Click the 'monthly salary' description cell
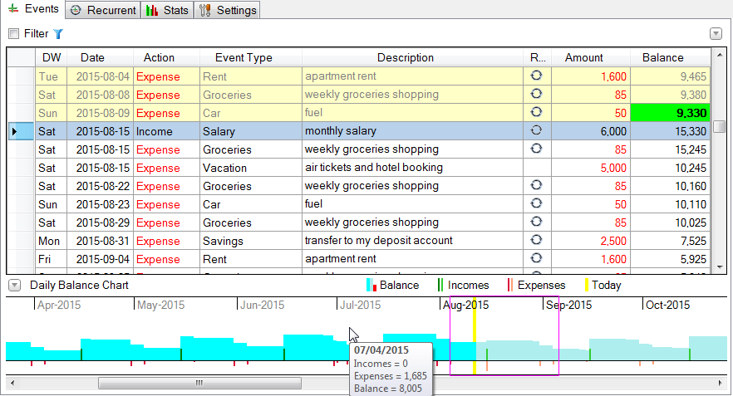This screenshot has width=733, height=396. click(412, 131)
